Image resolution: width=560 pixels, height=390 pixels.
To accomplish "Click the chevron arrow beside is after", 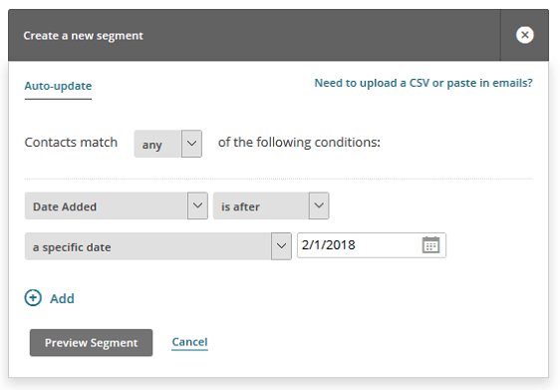I will tap(319, 205).
